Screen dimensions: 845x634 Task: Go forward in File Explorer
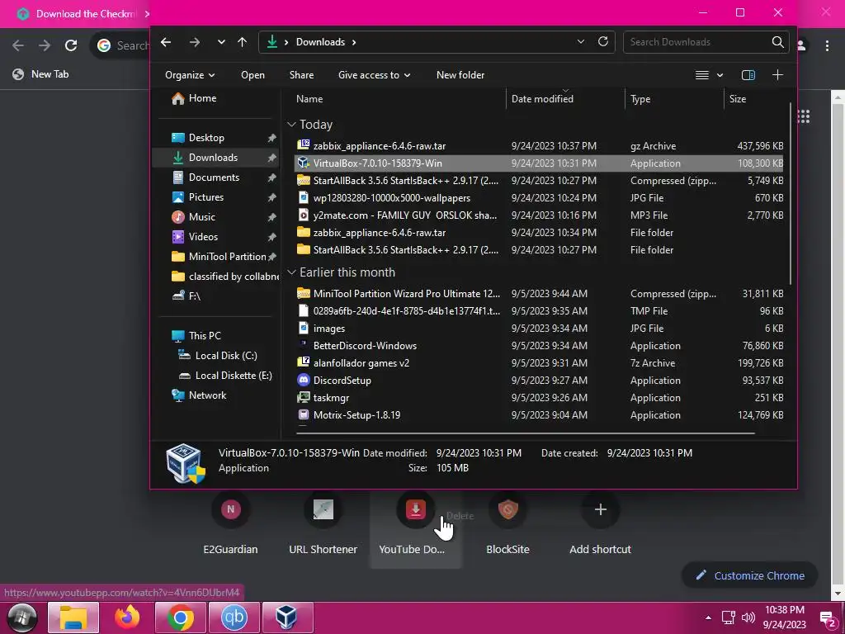[195, 42]
